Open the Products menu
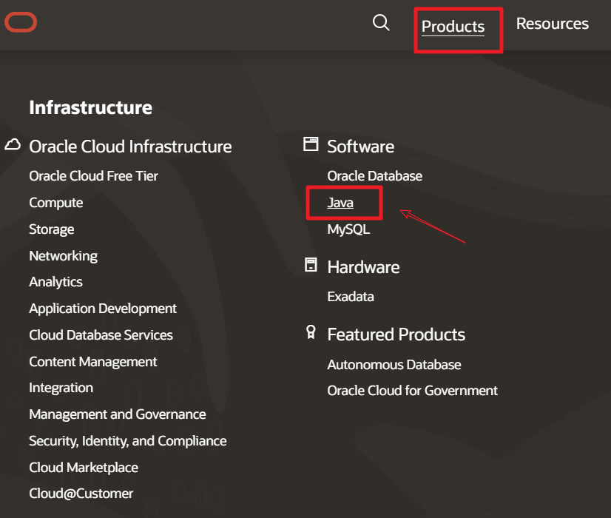Viewport: 611px width, 518px height. click(453, 27)
